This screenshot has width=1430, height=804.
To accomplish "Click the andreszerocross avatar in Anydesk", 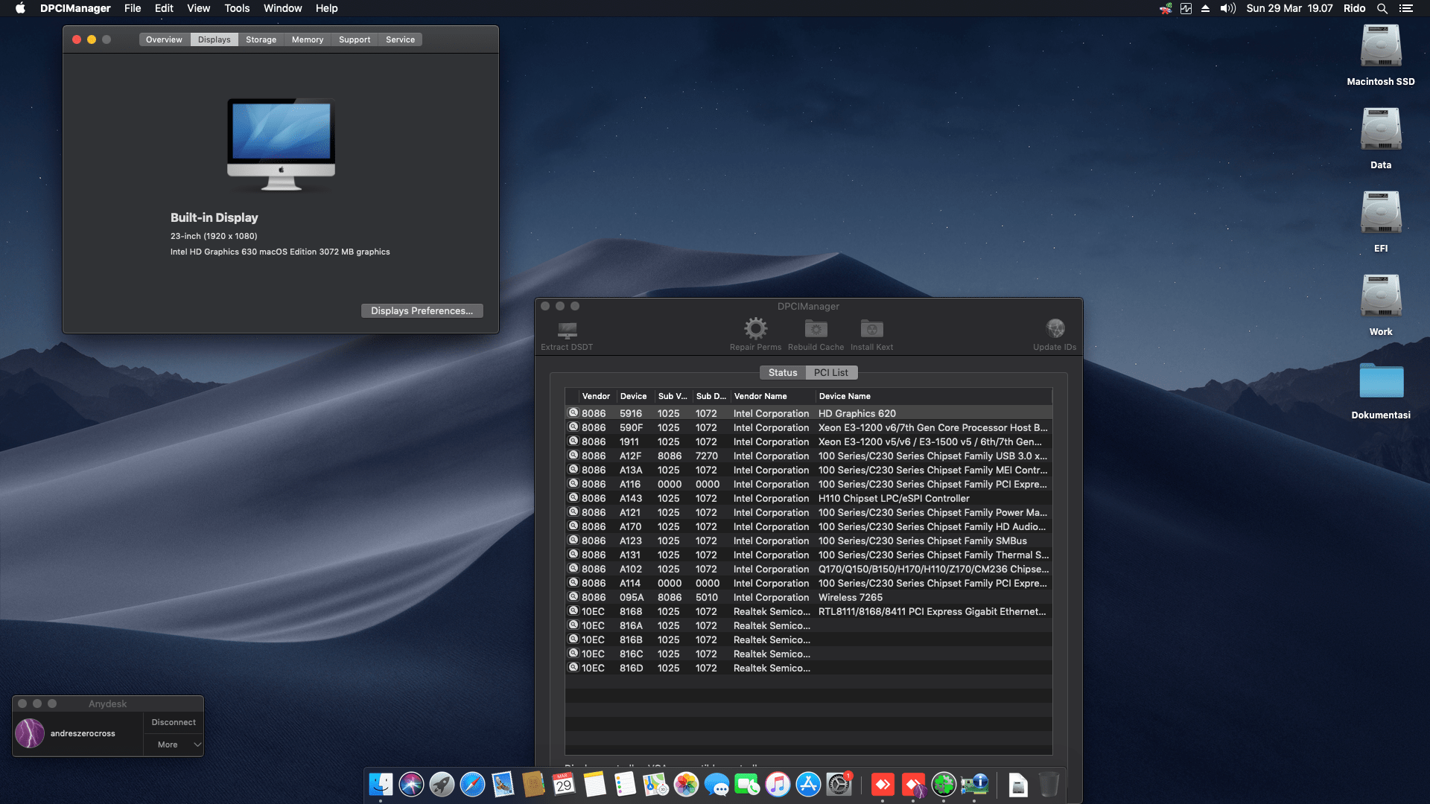I will click(x=30, y=733).
